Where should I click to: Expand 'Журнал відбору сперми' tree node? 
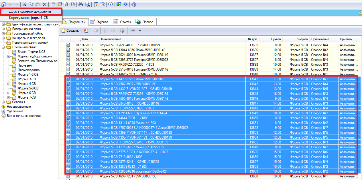click(x=9, y=56)
